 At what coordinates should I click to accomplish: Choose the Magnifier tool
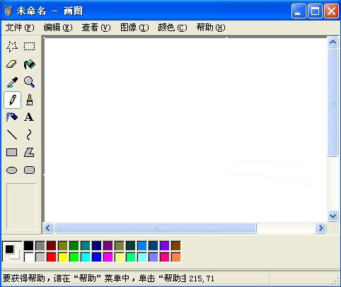coord(30,82)
